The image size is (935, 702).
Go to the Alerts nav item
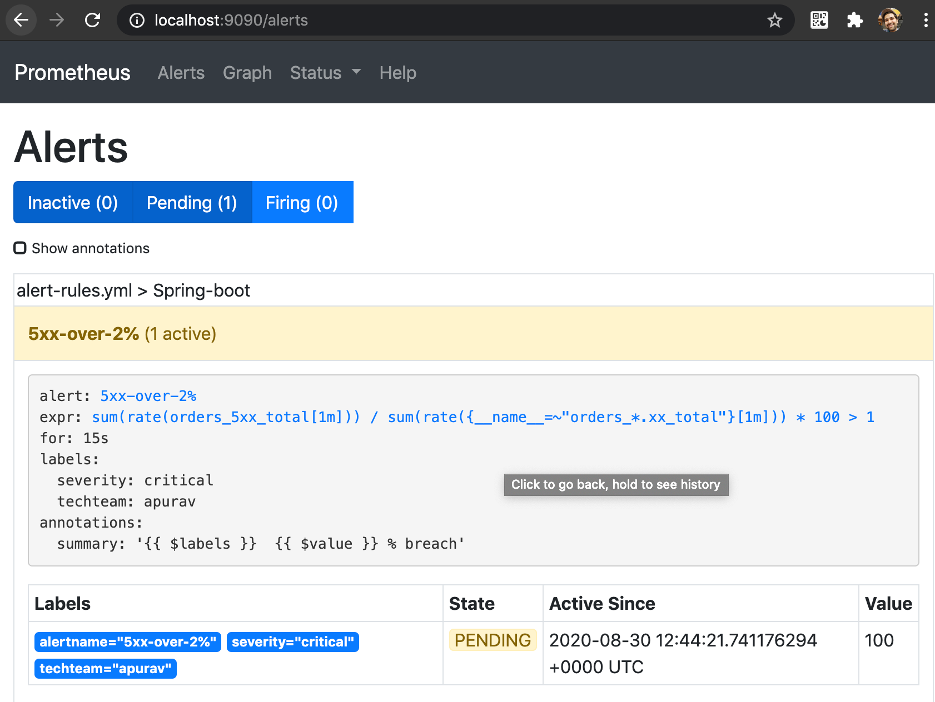[181, 73]
